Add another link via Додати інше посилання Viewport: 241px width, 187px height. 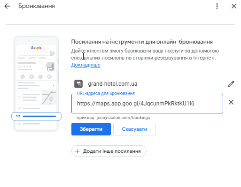(x=109, y=151)
